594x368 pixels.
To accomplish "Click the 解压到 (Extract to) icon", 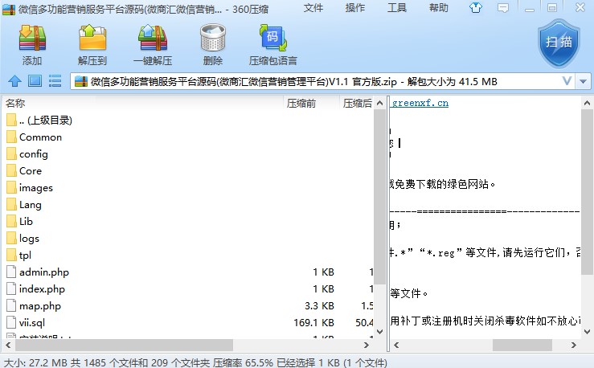I will coord(92,39).
